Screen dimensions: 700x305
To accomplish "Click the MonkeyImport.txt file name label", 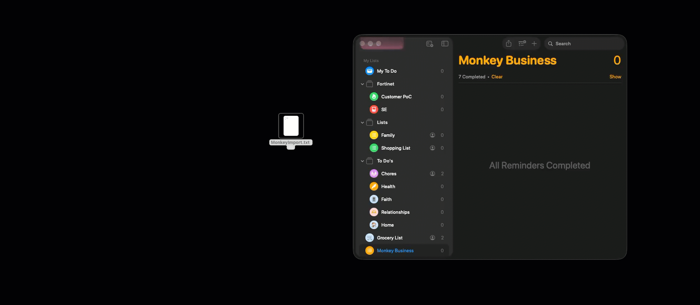I will [290, 143].
